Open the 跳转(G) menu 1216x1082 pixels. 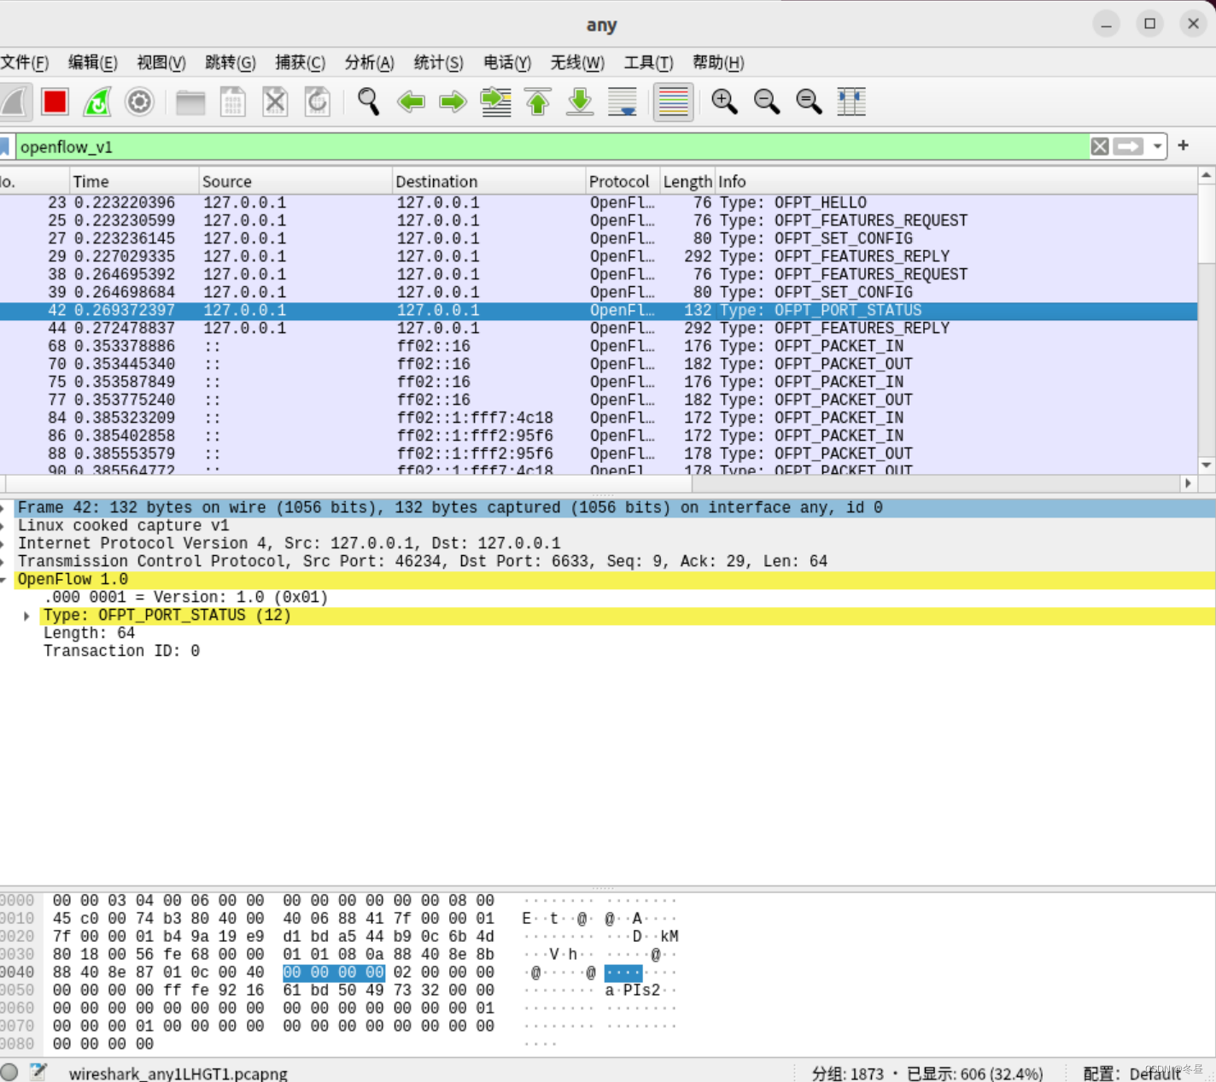pyautogui.click(x=231, y=62)
